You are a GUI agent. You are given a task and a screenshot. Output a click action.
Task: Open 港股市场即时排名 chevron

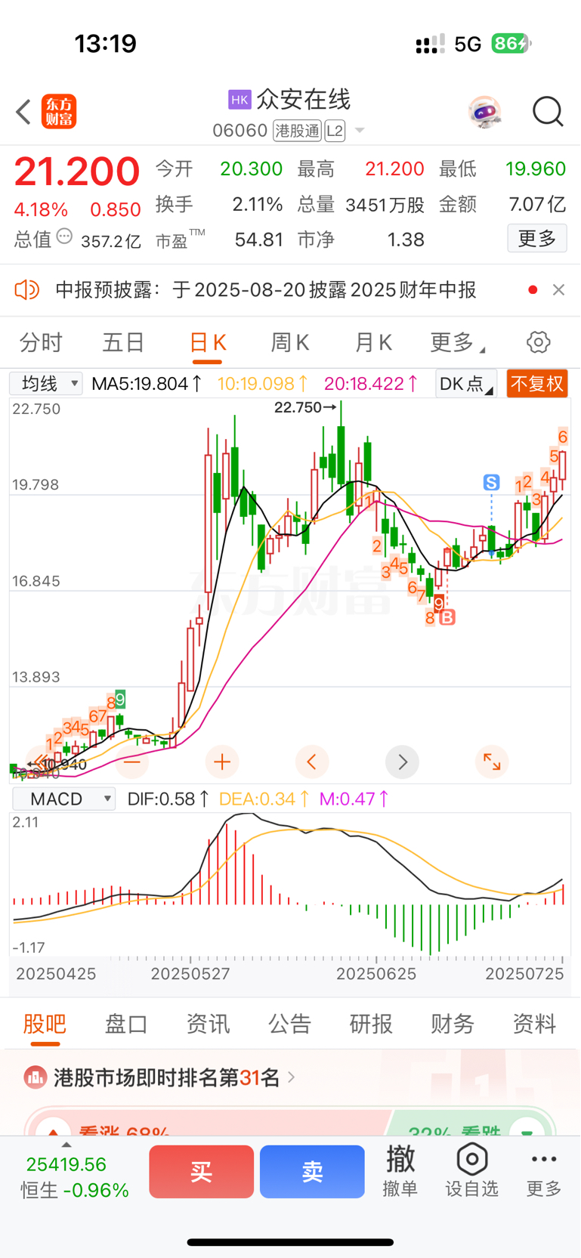click(292, 1077)
